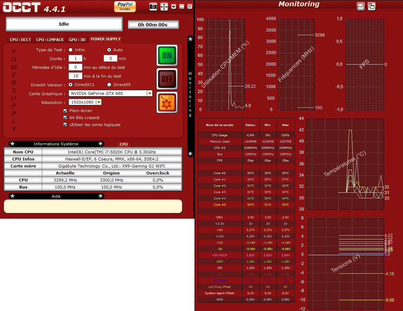Click the graph view icon in Monitoring header
This screenshot has height=311, width=403.
pyautogui.click(x=361, y=6)
